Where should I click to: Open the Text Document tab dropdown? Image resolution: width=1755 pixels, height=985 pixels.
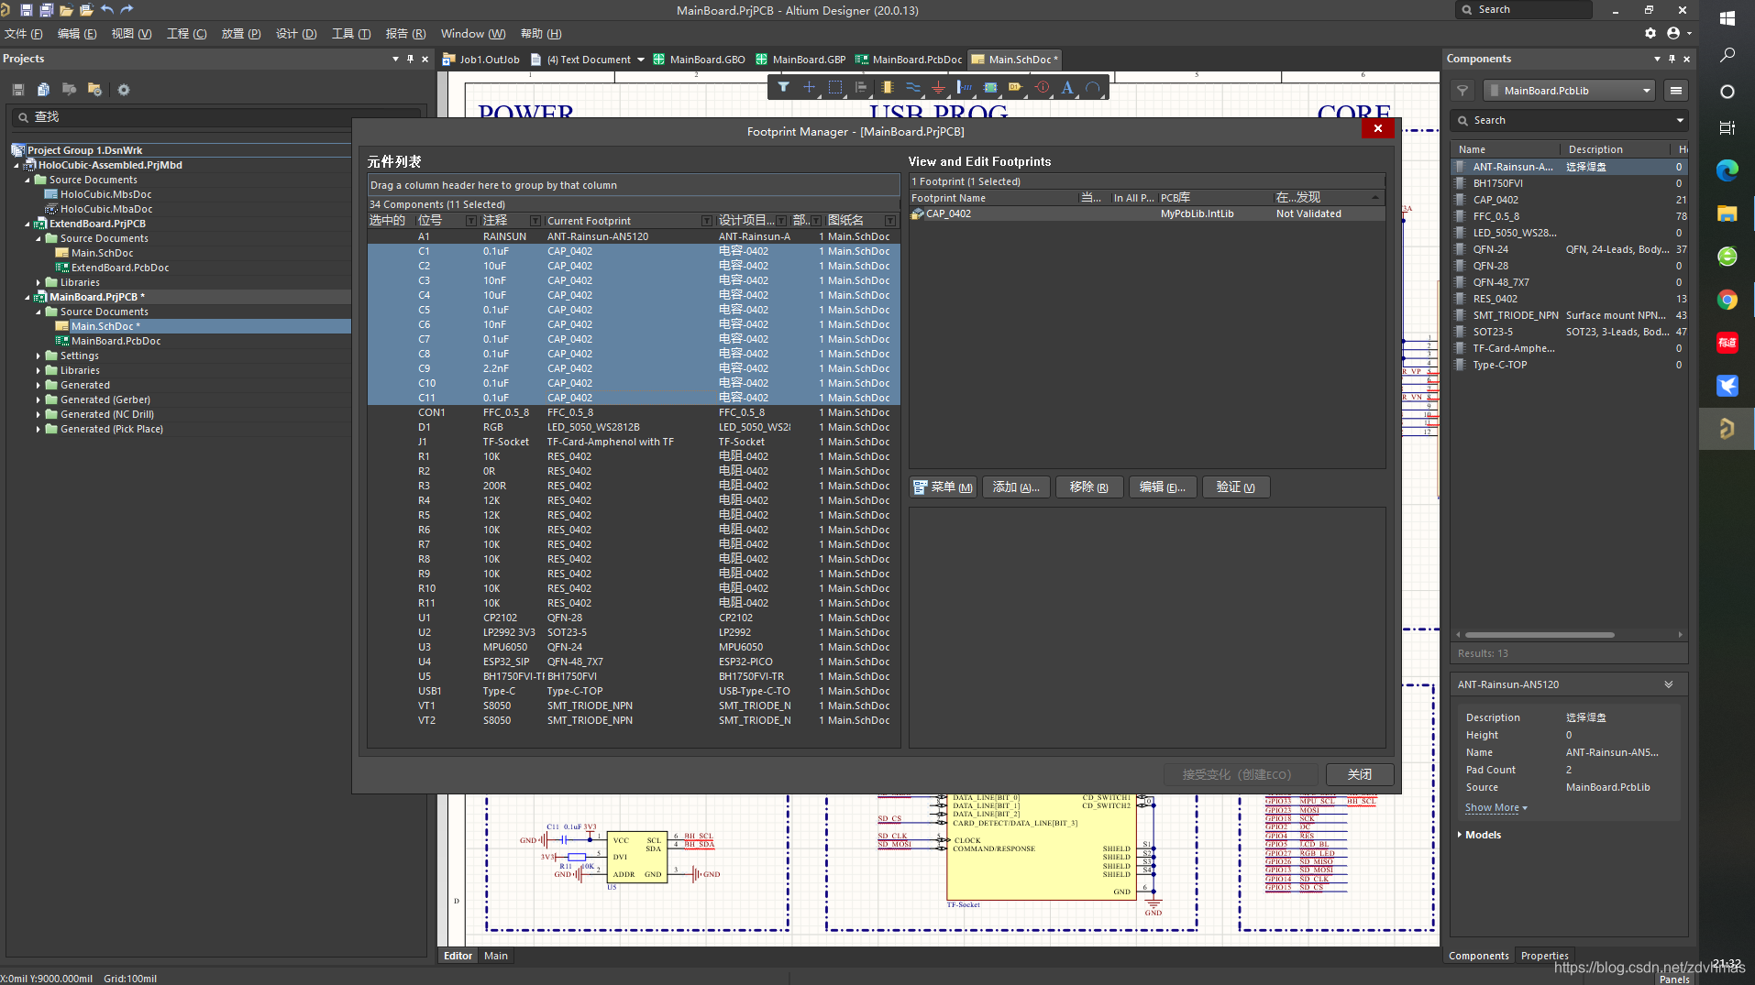point(640,60)
